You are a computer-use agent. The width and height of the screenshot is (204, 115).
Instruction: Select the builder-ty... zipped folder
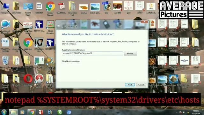[x=28, y=62]
